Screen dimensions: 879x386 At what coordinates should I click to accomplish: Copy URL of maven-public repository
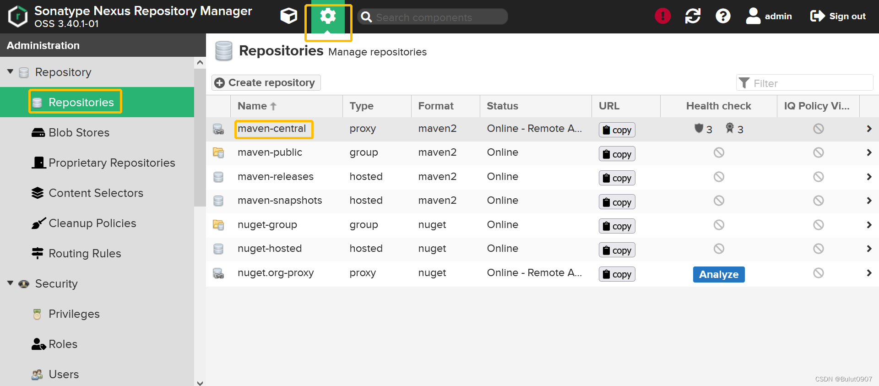[x=617, y=154]
